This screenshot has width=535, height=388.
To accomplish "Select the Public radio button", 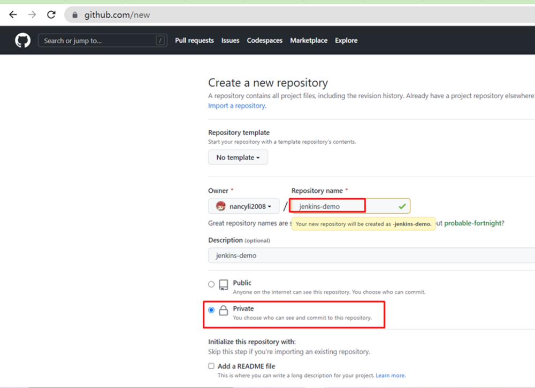I will (211, 284).
